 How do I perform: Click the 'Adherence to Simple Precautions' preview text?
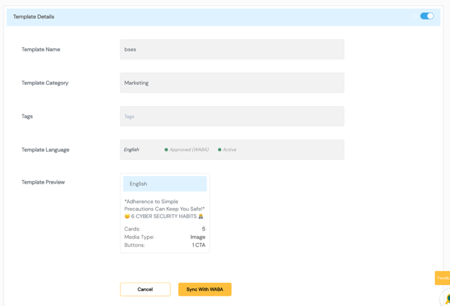tap(164, 205)
